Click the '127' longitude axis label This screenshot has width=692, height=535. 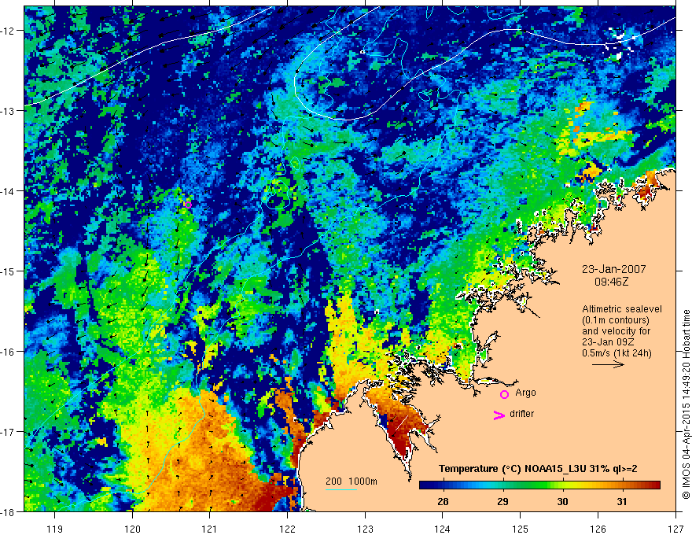coord(675,529)
